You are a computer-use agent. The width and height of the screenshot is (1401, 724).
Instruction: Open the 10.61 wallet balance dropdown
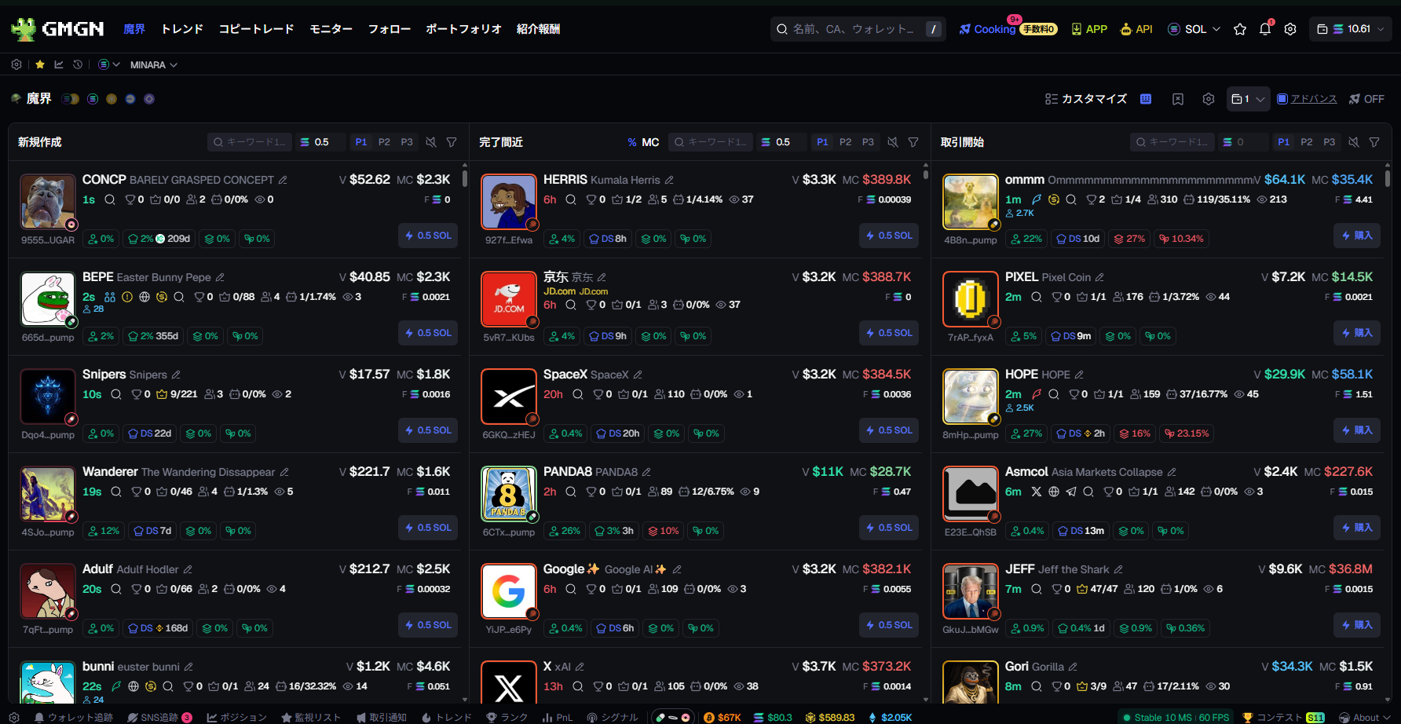point(1350,29)
